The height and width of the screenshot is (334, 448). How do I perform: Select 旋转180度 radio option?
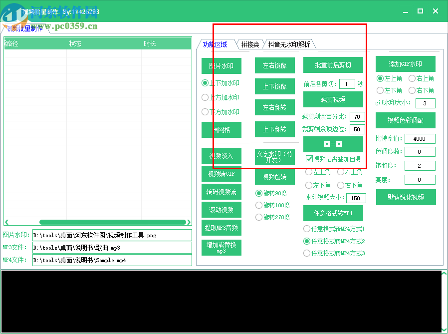[272, 205]
